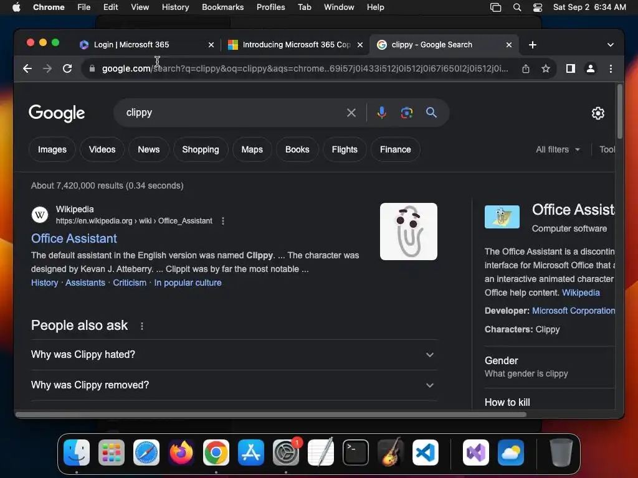Clear the search box with X icon
The height and width of the screenshot is (478, 638).
[x=351, y=113]
